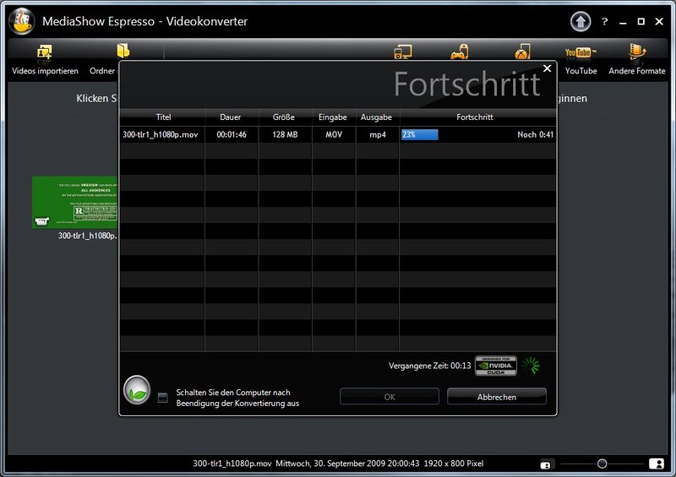The height and width of the screenshot is (477, 676).
Task: Click the upgrade arrow icon in title bar
Action: click(581, 21)
